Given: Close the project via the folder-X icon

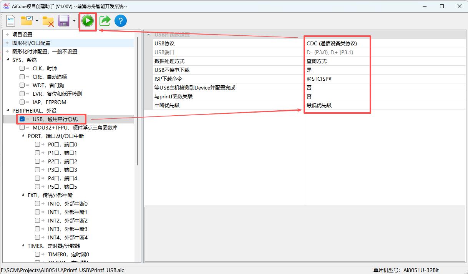Looking at the screenshot, I should [x=48, y=21].
